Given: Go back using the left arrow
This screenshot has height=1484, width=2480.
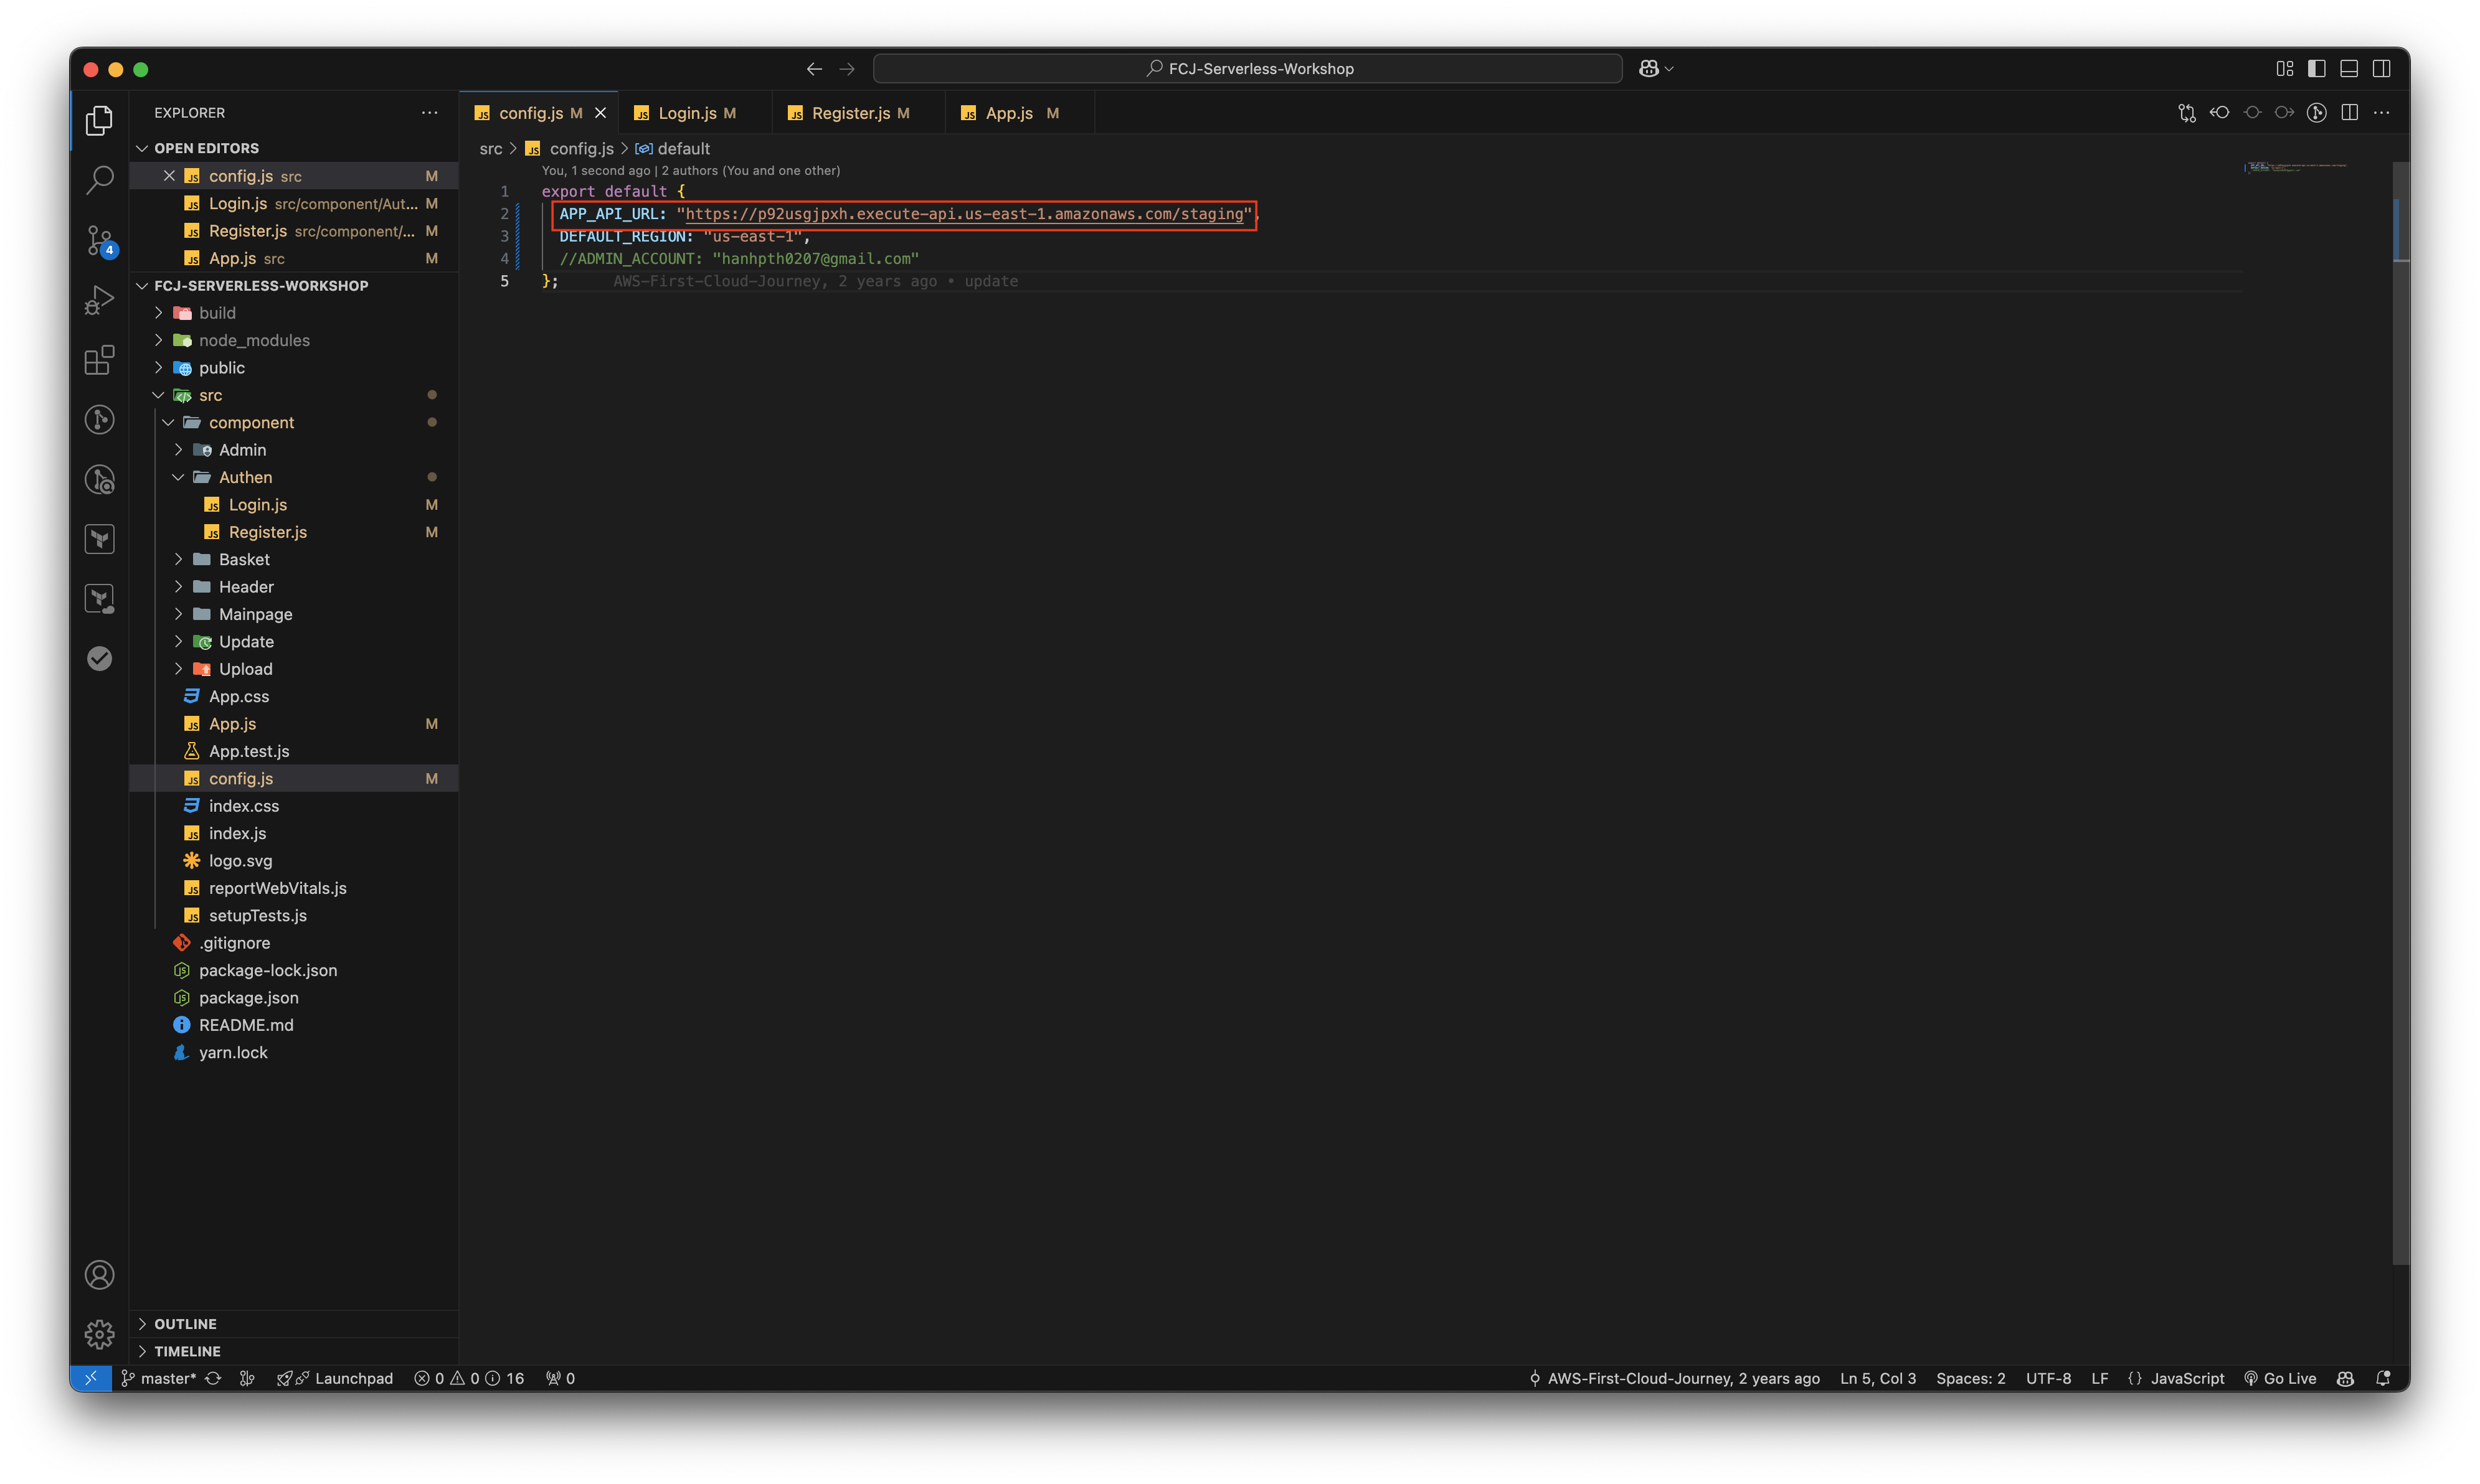Looking at the screenshot, I should click(815, 69).
